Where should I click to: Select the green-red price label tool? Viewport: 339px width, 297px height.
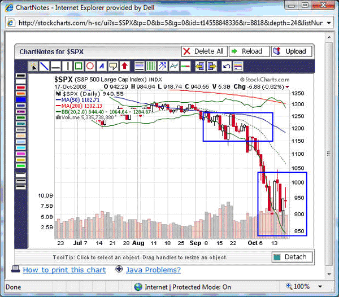[185, 66]
